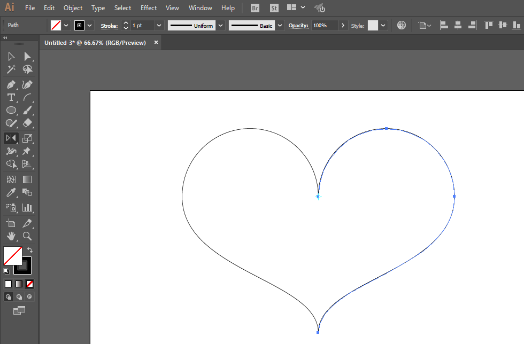Choose the Arc tool
The width and height of the screenshot is (524, 344).
27,98
